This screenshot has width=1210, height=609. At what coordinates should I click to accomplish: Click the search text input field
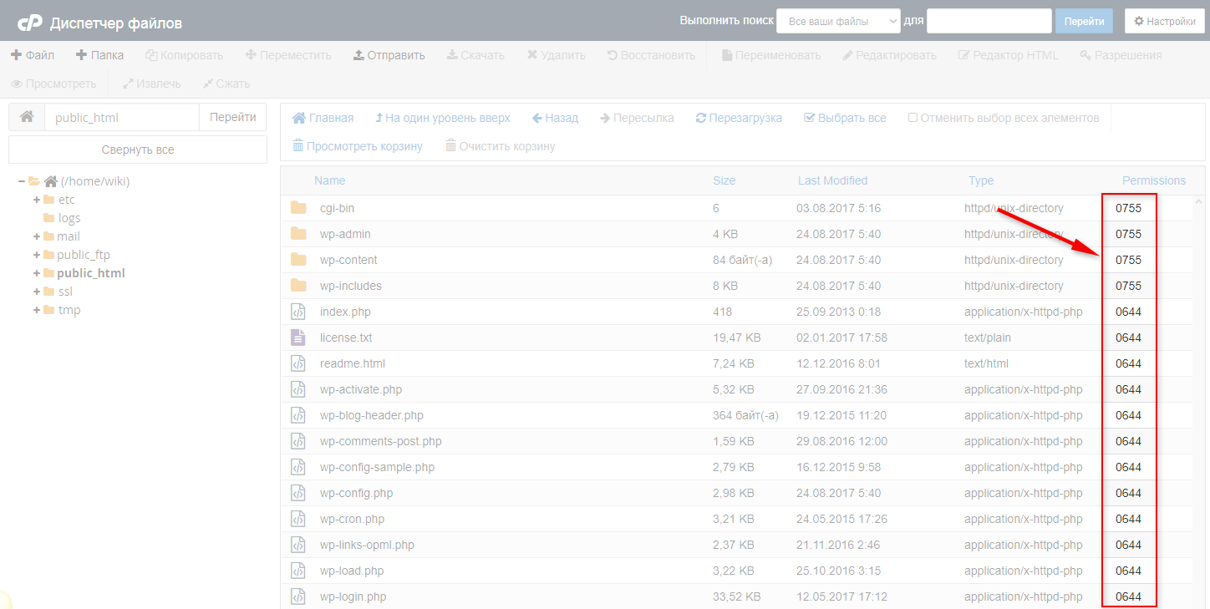989,21
